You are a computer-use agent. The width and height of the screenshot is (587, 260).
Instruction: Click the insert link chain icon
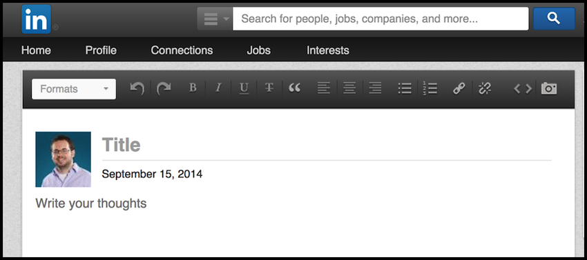click(459, 89)
